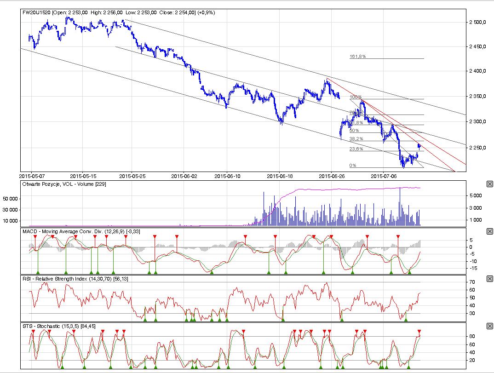This screenshot has height=373, width=494.
Task: Select the 100% Fibonacci level label
Action: (x=356, y=97)
